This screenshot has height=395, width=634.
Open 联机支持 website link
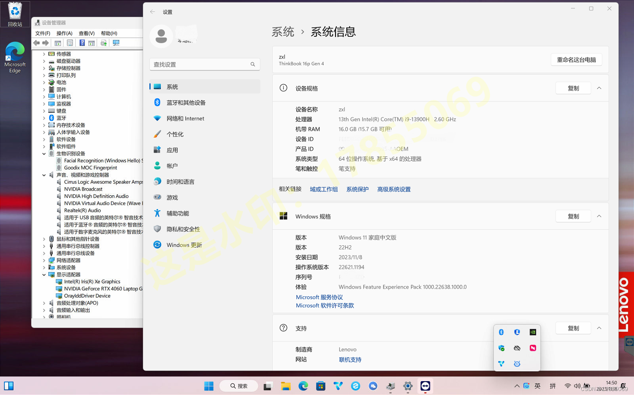(x=350, y=360)
